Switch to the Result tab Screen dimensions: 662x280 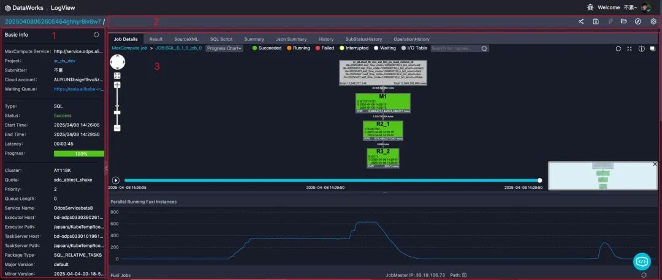click(156, 39)
